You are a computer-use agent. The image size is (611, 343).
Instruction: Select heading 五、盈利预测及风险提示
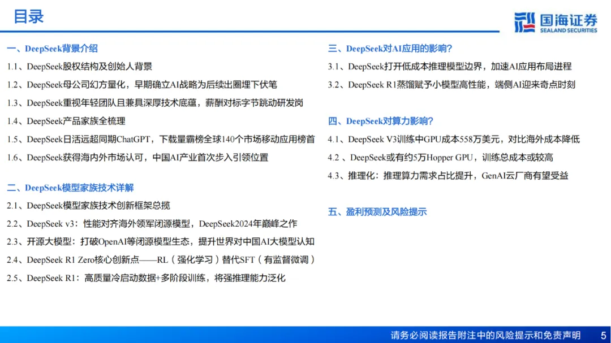coord(377,212)
